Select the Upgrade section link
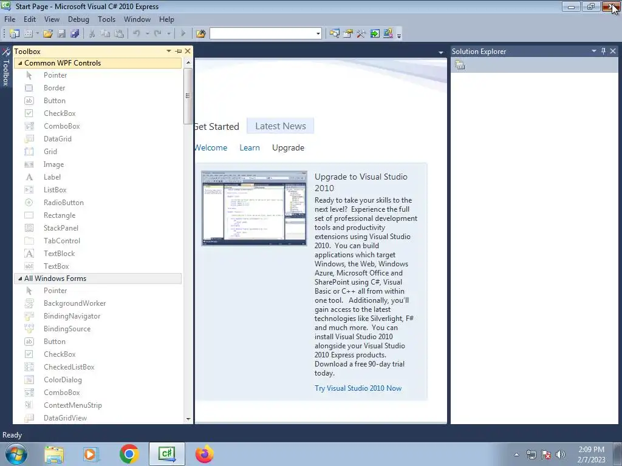 (288, 148)
